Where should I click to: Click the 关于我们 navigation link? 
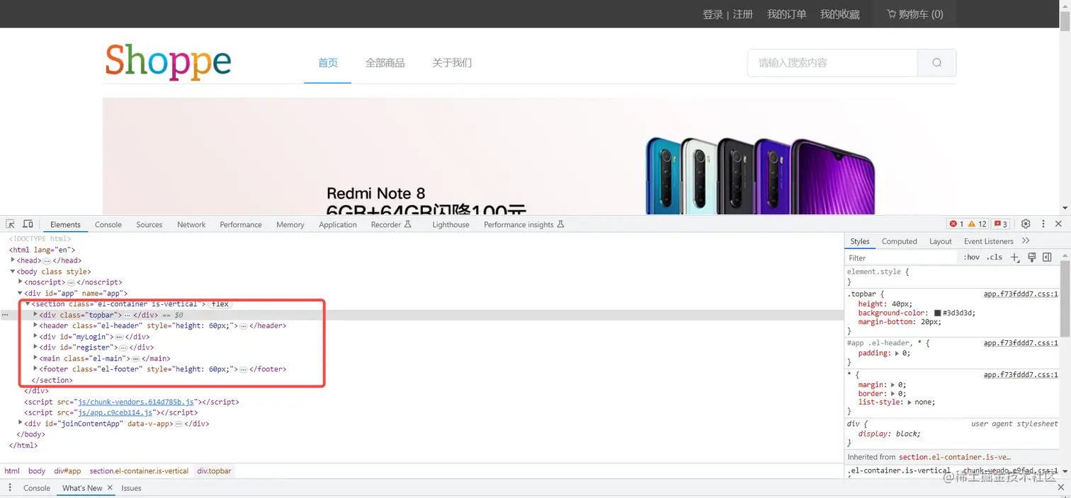point(452,63)
